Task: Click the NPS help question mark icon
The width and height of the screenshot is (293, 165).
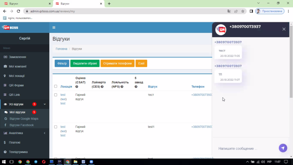Action: pos(122,86)
